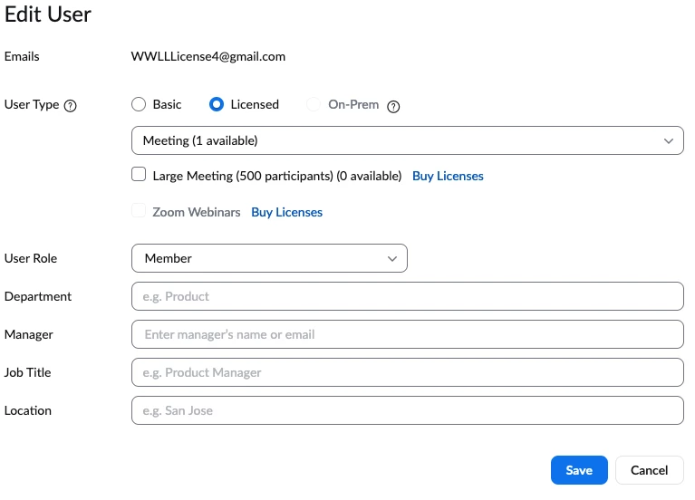Click the Cancel button
The width and height of the screenshot is (695, 500).
(649, 470)
